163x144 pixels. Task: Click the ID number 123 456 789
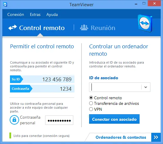(57, 80)
